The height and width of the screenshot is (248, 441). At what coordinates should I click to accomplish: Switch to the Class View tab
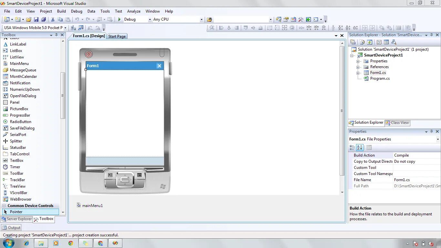(x=397, y=123)
